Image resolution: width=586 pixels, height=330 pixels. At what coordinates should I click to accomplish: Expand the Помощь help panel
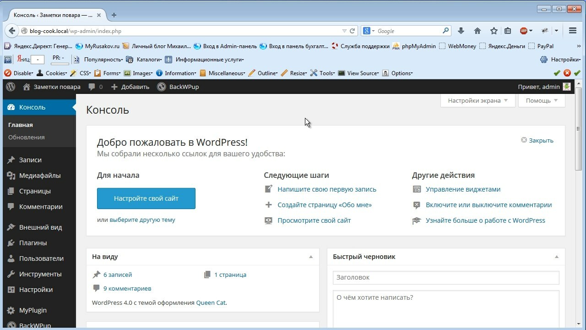(542, 100)
